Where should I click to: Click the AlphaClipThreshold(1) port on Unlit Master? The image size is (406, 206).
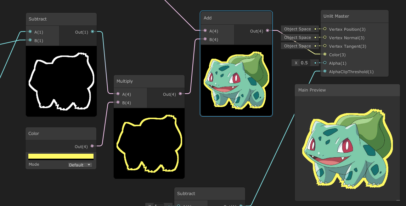coord(325,71)
